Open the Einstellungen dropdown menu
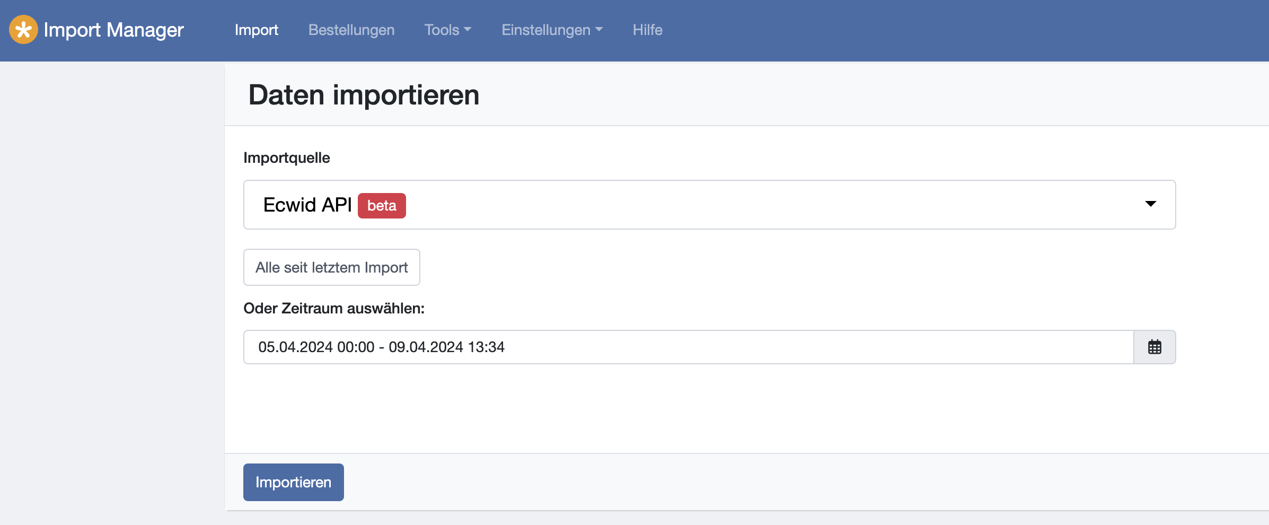The height and width of the screenshot is (525, 1269). tap(546, 30)
